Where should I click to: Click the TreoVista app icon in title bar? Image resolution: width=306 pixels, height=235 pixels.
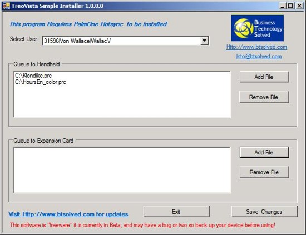tap(6, 6)
